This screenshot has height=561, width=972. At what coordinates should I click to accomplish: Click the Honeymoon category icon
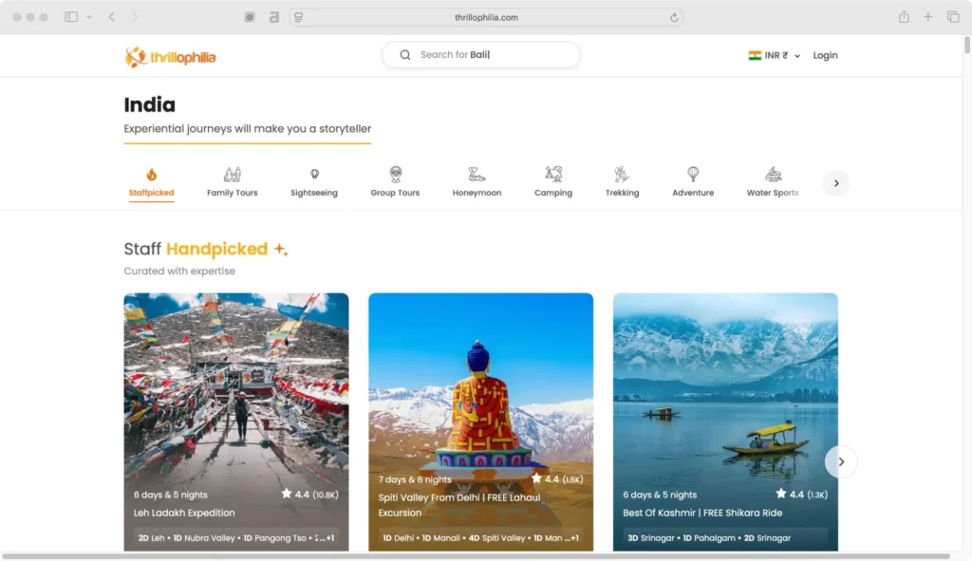(476, 176)
